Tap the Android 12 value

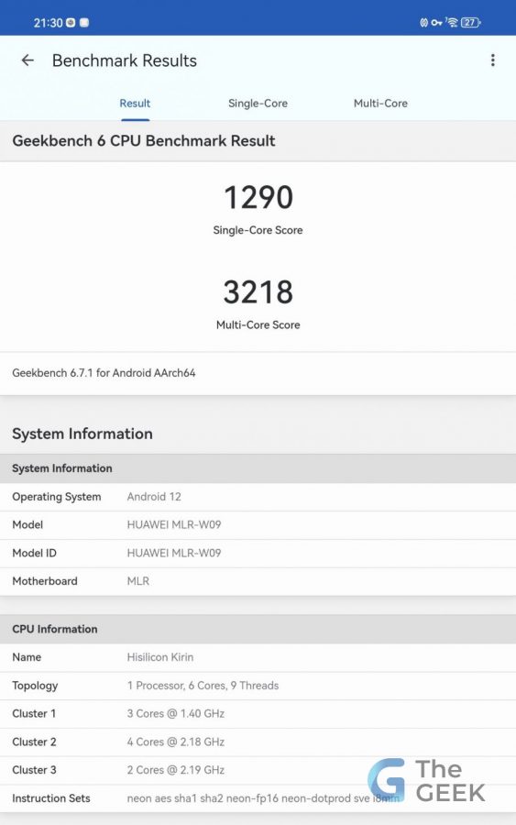click(x=154, y=497)
